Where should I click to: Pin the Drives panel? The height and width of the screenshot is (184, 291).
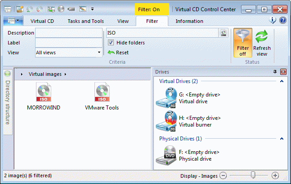(x=275, y=72)
